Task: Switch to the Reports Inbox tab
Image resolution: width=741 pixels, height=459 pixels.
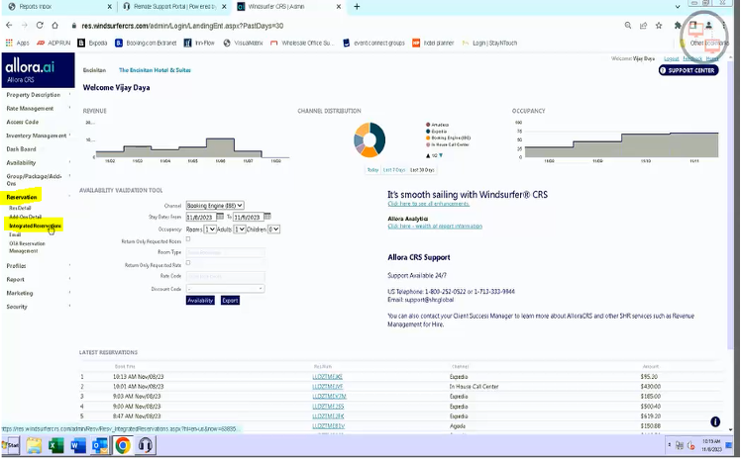Action: (54, 7)
